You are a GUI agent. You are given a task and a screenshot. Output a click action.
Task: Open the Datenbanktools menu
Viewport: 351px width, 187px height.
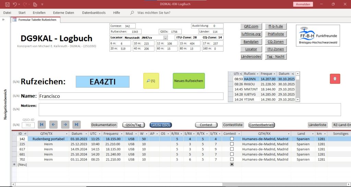click(x=94, y=13)
